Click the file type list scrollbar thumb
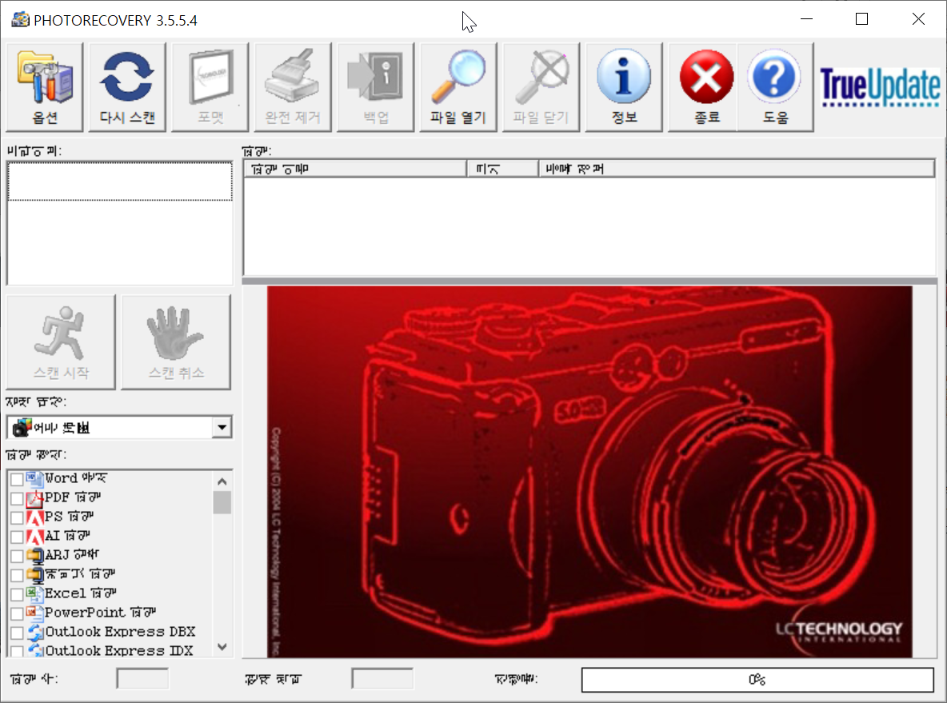The width and height of the screenshot is (947, 703). (222, 502)
